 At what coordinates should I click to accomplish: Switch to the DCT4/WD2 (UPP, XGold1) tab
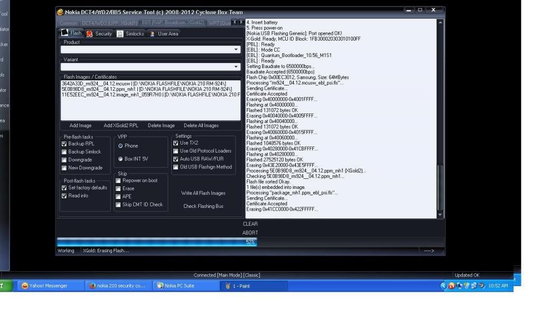click(x=109, y=23)
